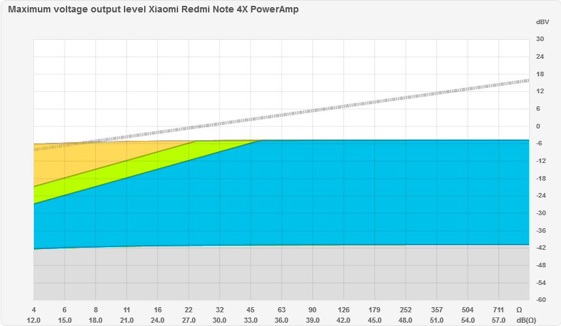Select the 30 dBV vertical axis label
The image size is (561, 326).
tap(540, 39)
